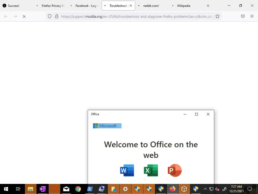
Task: Open the Mail app from the taskbar
Action: (x=66, y=189)
